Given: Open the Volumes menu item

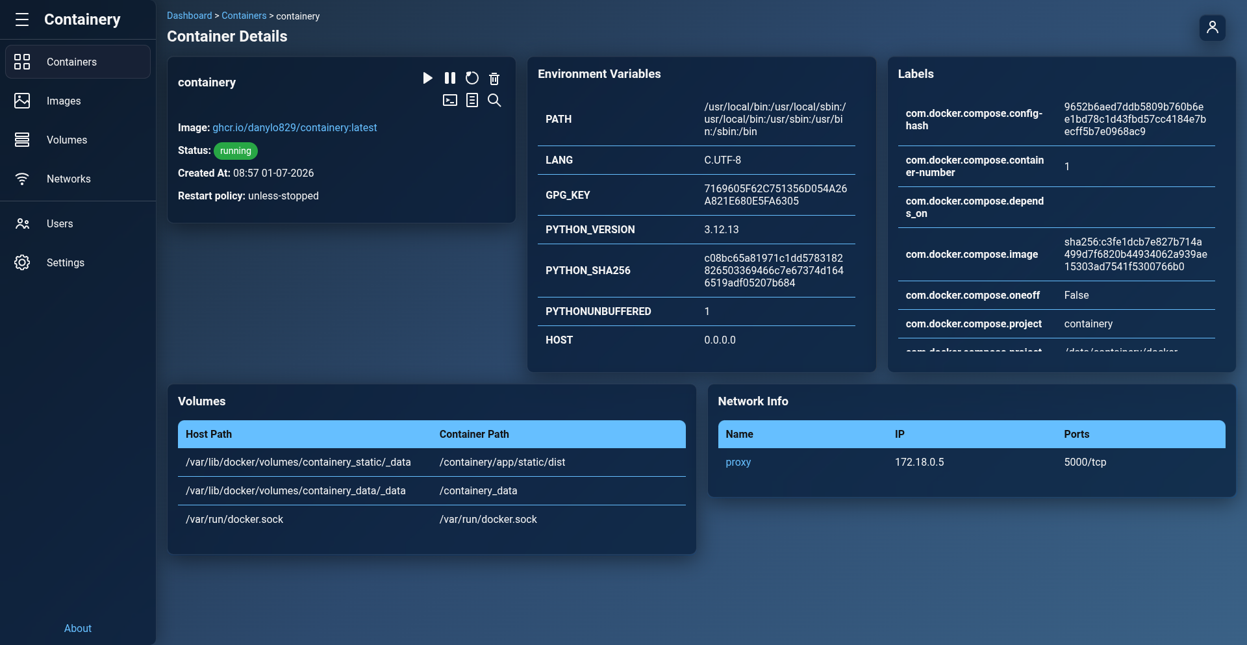Looking at the screenshot, I should pos(78,140).
